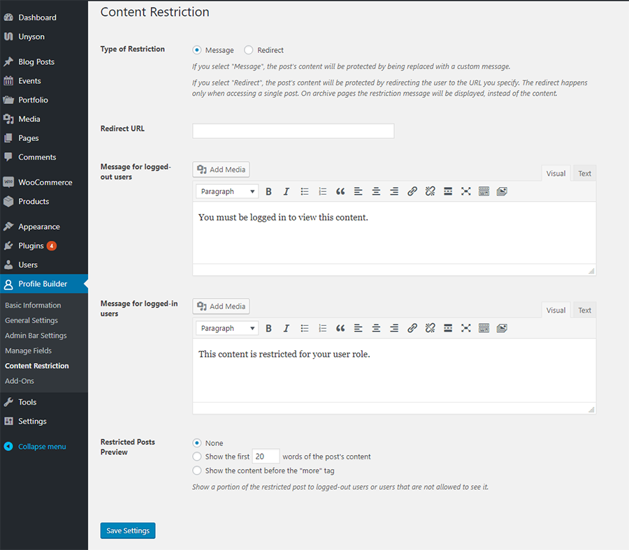Click bulleted list icon in logged-in editor

tap(305, 329)
